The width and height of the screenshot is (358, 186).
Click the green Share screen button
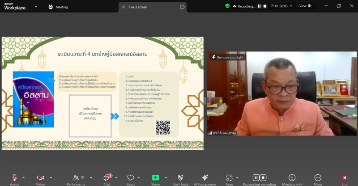coord(155,178)
